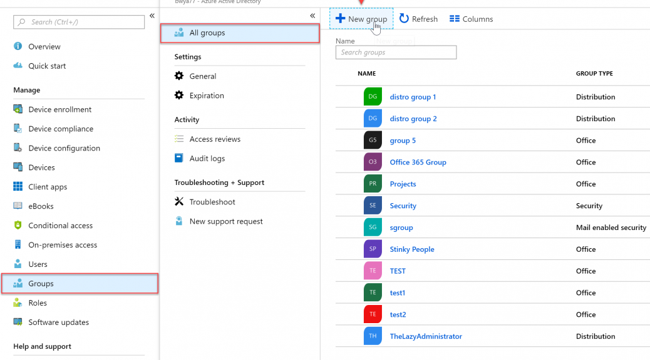Screen dimensions: 650x360
Task: Click the Users icon in sidebar
Action: coord(18,264)
